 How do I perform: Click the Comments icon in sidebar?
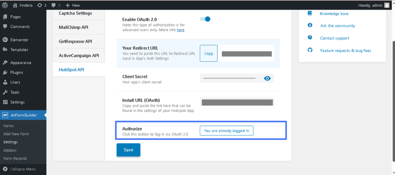(x=5, y=26)
